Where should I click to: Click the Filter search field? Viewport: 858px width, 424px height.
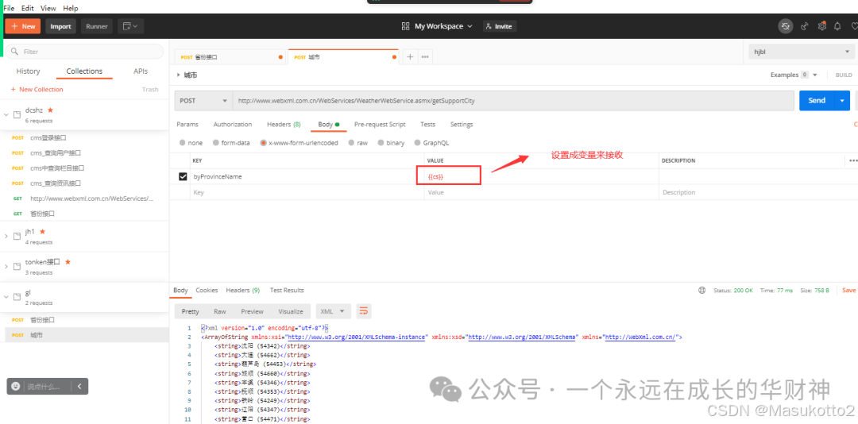(85, 52)
